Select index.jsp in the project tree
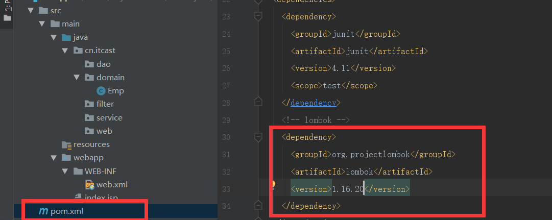The image size is (552, 220). (x=102, y=198)
